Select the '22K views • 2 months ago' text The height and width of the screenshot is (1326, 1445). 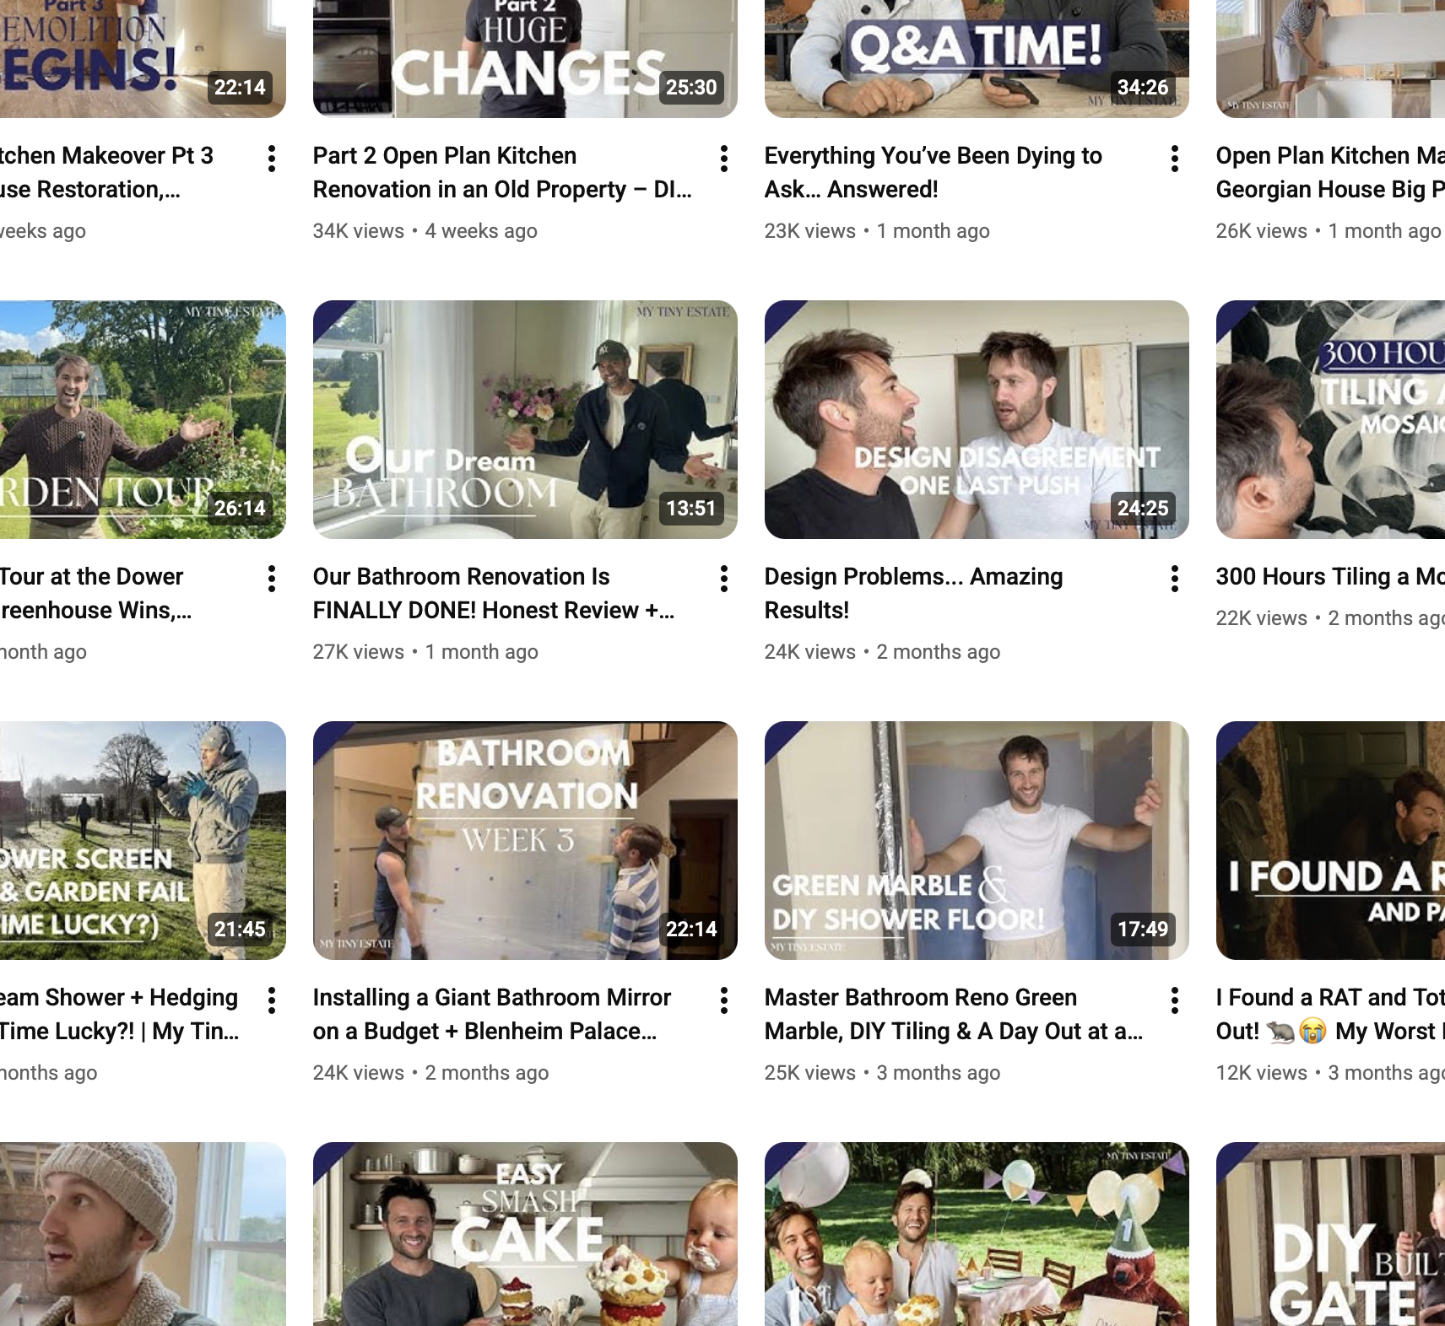[x=1330, y=618]
